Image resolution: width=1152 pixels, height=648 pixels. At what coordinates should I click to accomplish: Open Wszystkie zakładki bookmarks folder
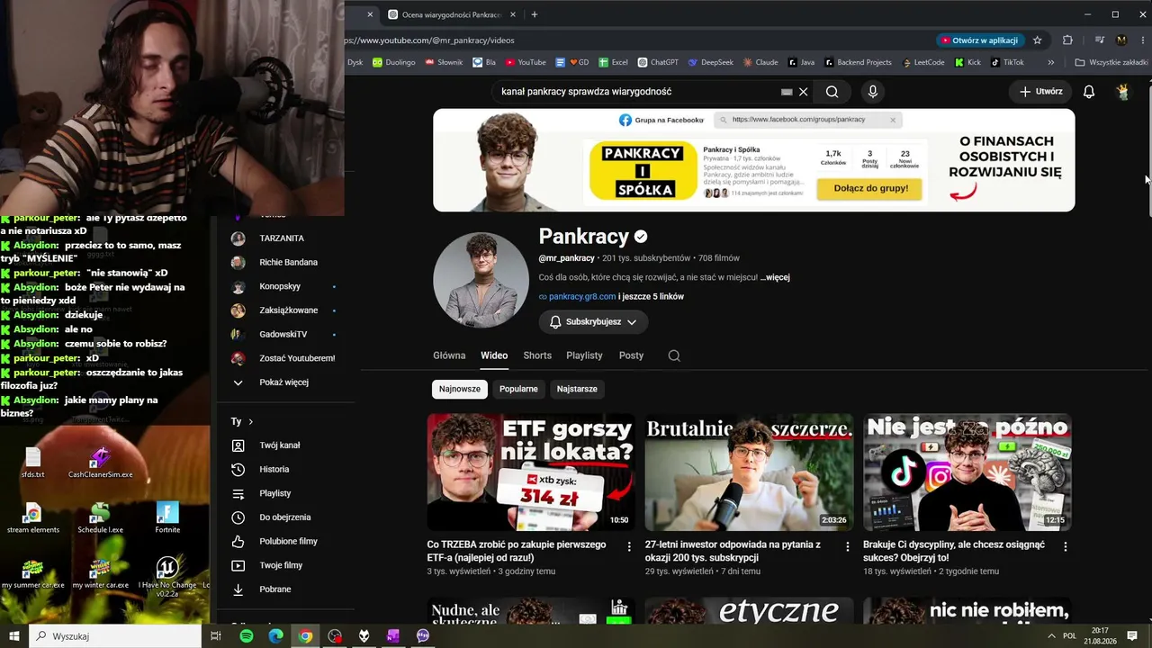1111,63
